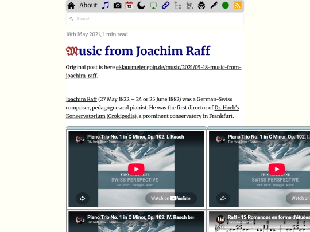Click Watch on YouTube in first video
Screen dimensions: 310x232
tap(171, 198)
